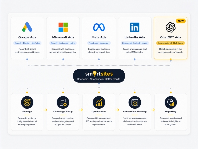Screen dimensions: 198x149
Task: Select the Meta Ads heading
Action: 99,37
